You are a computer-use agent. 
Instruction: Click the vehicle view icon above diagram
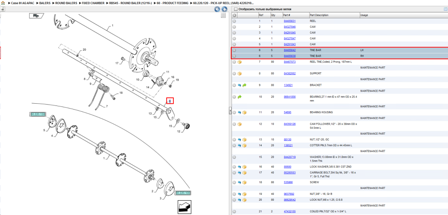(37, 16)
